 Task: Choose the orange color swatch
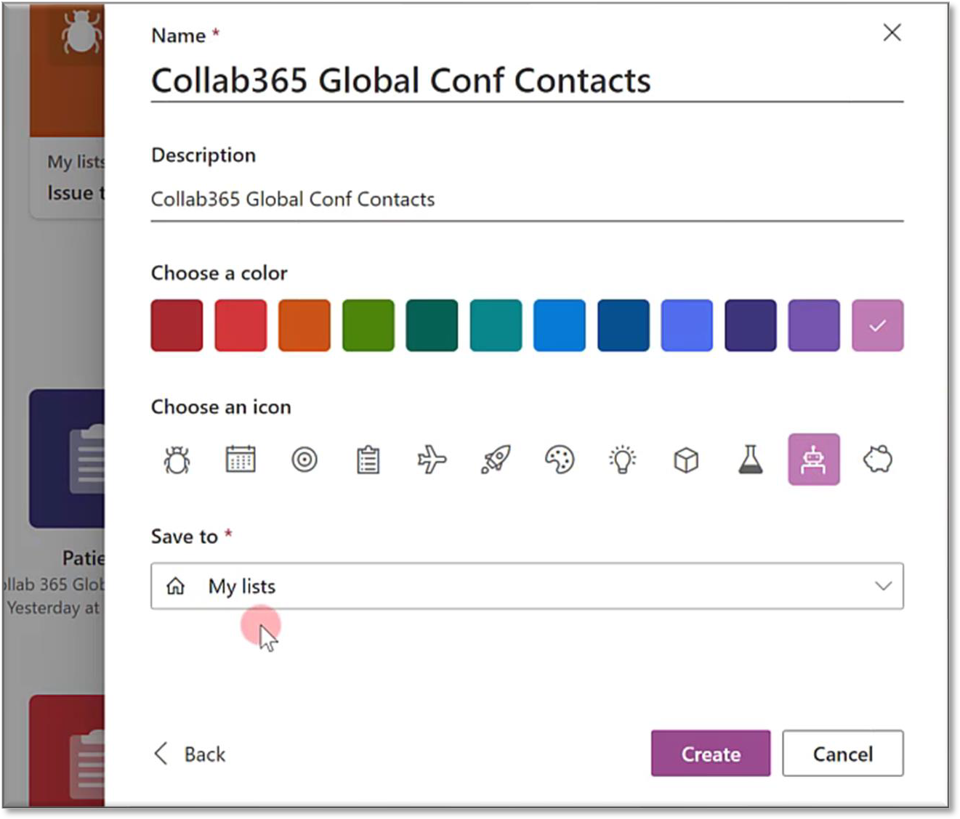click(x=304, y=325)
